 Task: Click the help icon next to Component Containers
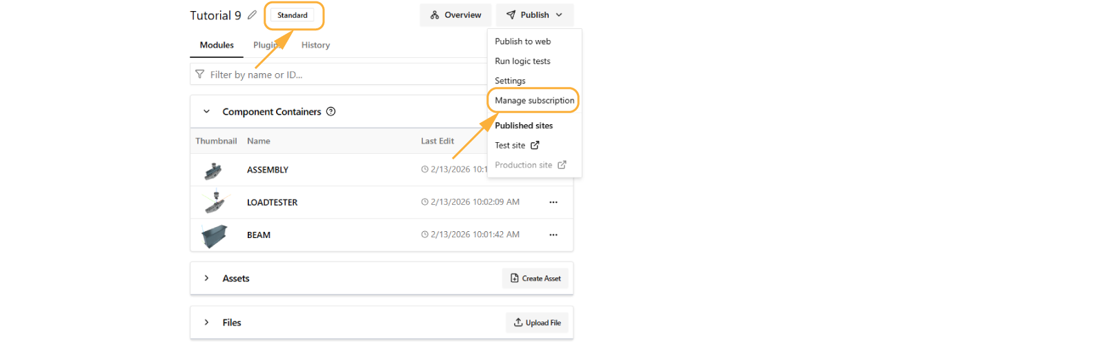click(x=331, y=112)
